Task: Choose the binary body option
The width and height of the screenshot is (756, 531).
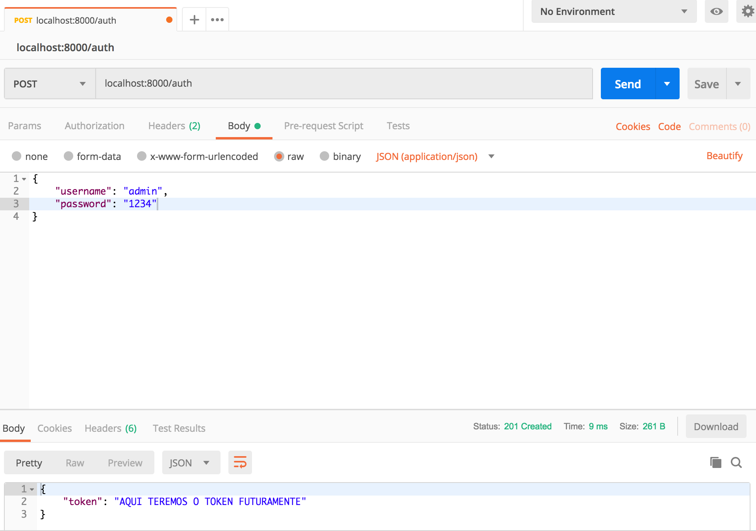Action: (324, 156)
